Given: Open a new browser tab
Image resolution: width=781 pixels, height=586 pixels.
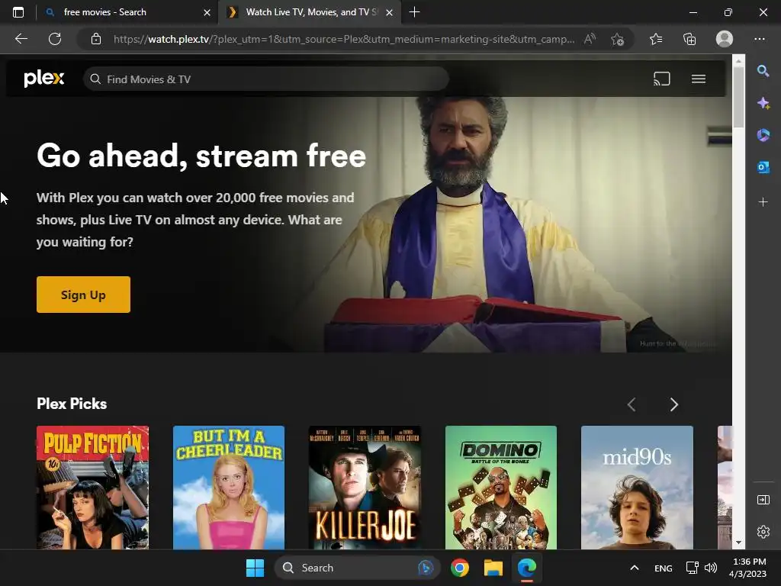Looking at the screenshot, I should pos(414,12).
